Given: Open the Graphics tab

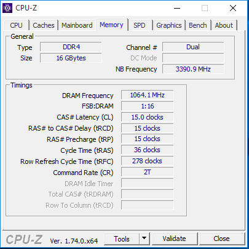Looking at the screenshot, I should pos(169,25).
